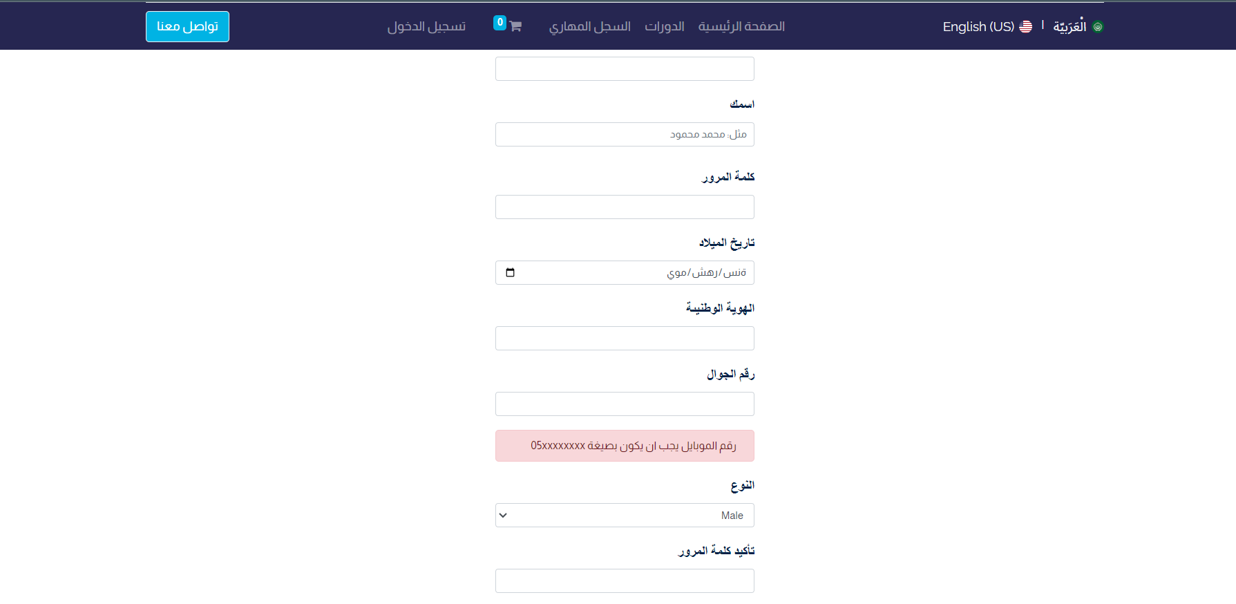The width and height of the screenshot is (1236, 604).
Task: Click the mobile number input field
Action: pos(625,404)
